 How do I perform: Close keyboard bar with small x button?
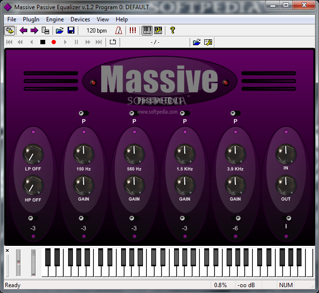(7, 251)
